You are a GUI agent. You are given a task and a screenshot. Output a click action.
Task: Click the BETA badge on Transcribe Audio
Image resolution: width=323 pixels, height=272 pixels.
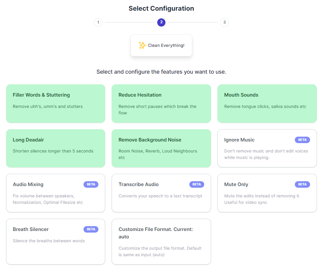(x=196, y=184)
